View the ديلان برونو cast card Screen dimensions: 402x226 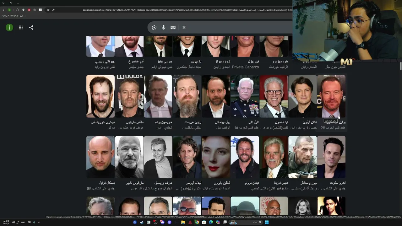[245, 164]
